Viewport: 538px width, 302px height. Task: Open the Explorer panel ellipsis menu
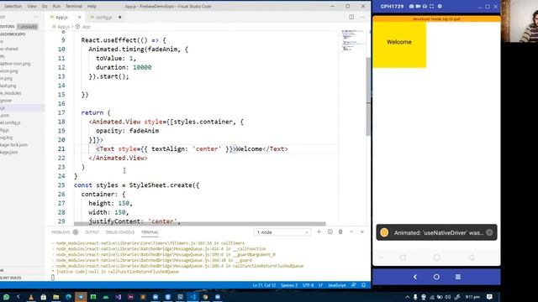(x=36, y=17)
